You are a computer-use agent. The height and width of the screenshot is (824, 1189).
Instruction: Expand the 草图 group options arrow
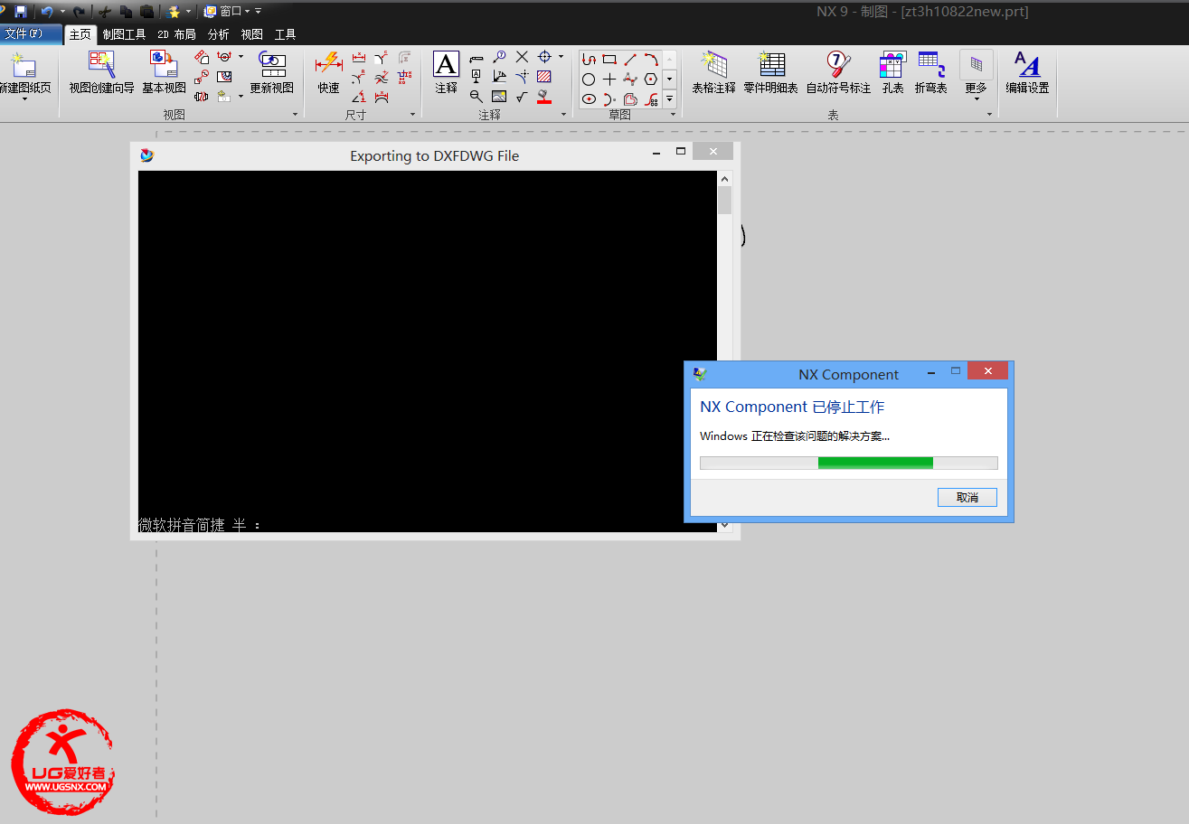[672, 115]
